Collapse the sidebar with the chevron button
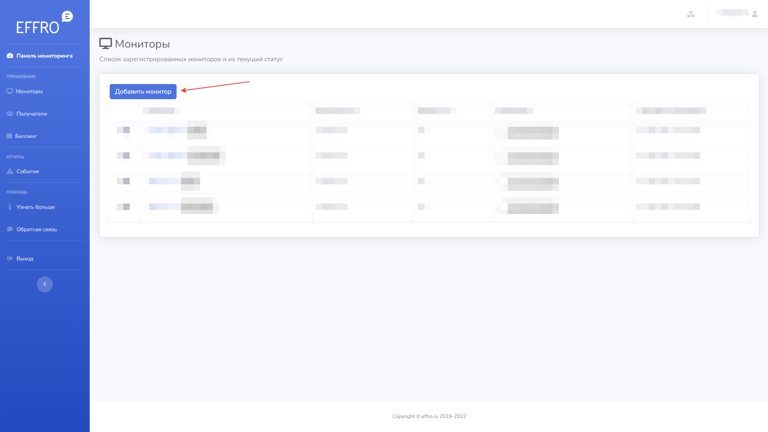The image size is (768, 432). point(45,284)
